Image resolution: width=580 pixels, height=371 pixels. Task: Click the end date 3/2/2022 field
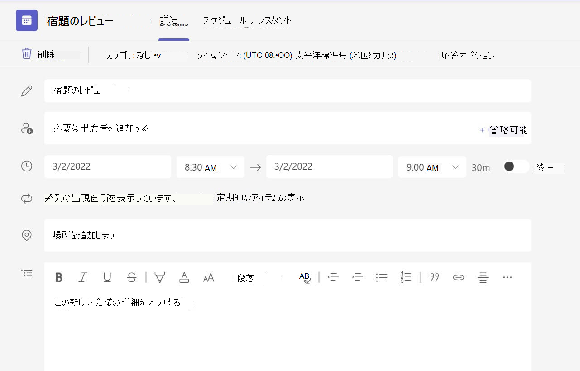tap(330, 166)
